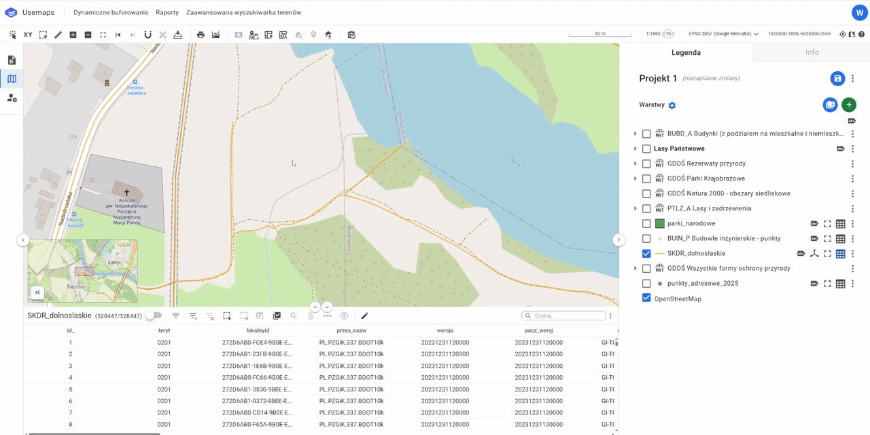Switch to the Info tab

812,52
